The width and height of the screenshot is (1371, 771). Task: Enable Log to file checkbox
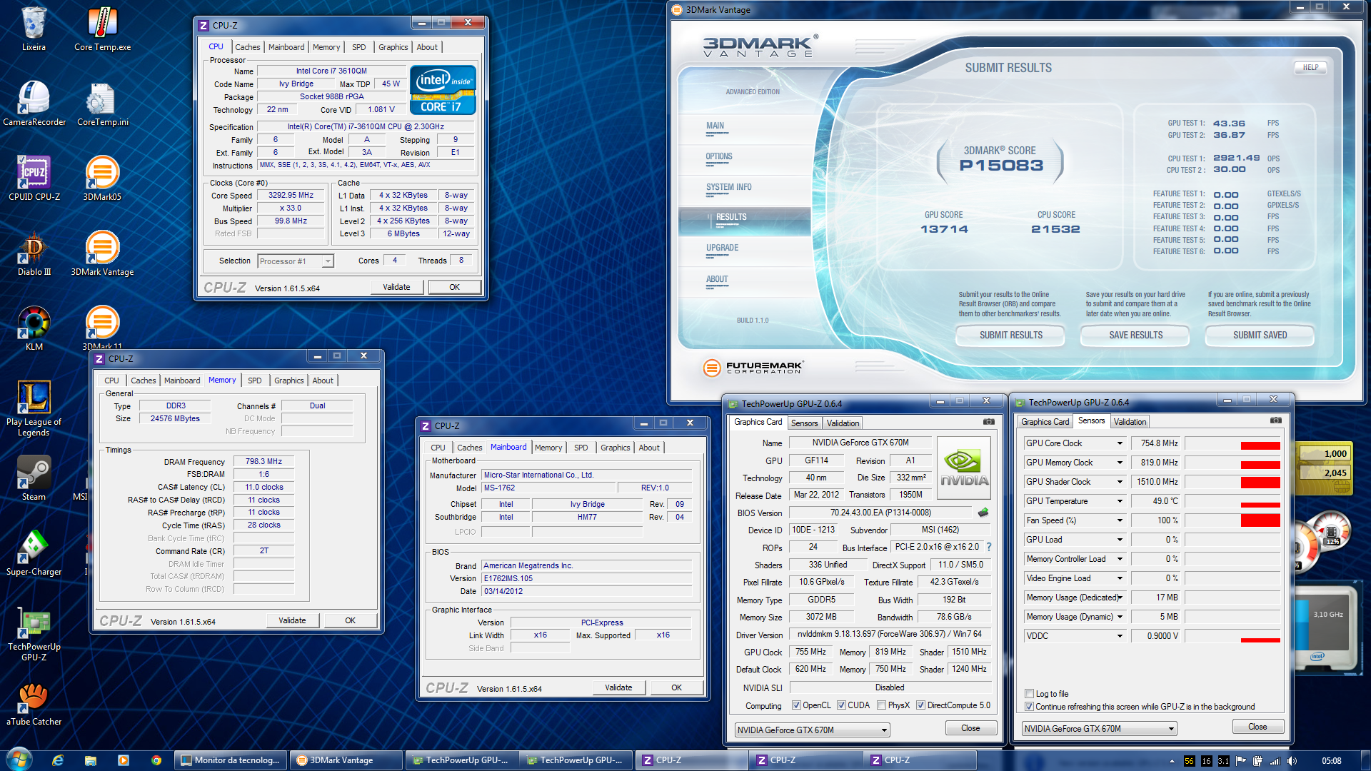(1030, 694)
